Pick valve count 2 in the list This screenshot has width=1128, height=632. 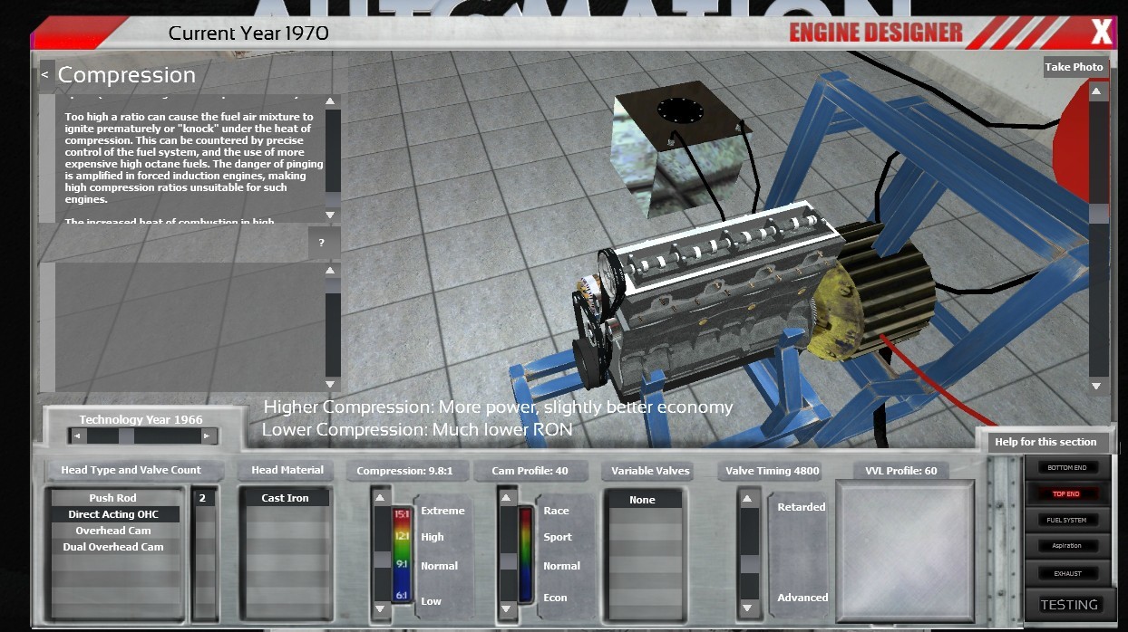[x=203, y=498]
